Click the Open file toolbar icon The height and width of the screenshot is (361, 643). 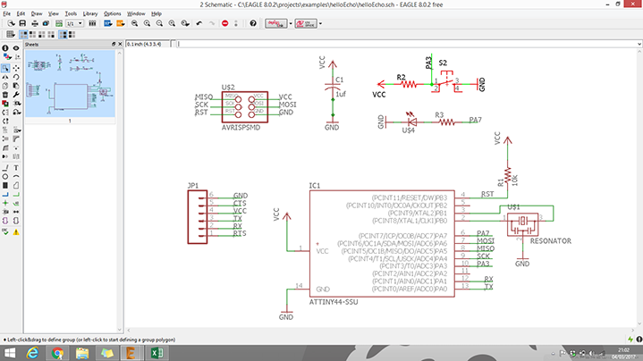tap(11, 23)
